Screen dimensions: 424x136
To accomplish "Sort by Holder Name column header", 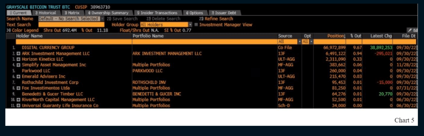I will pyautogui.click(x=29, y=36).
